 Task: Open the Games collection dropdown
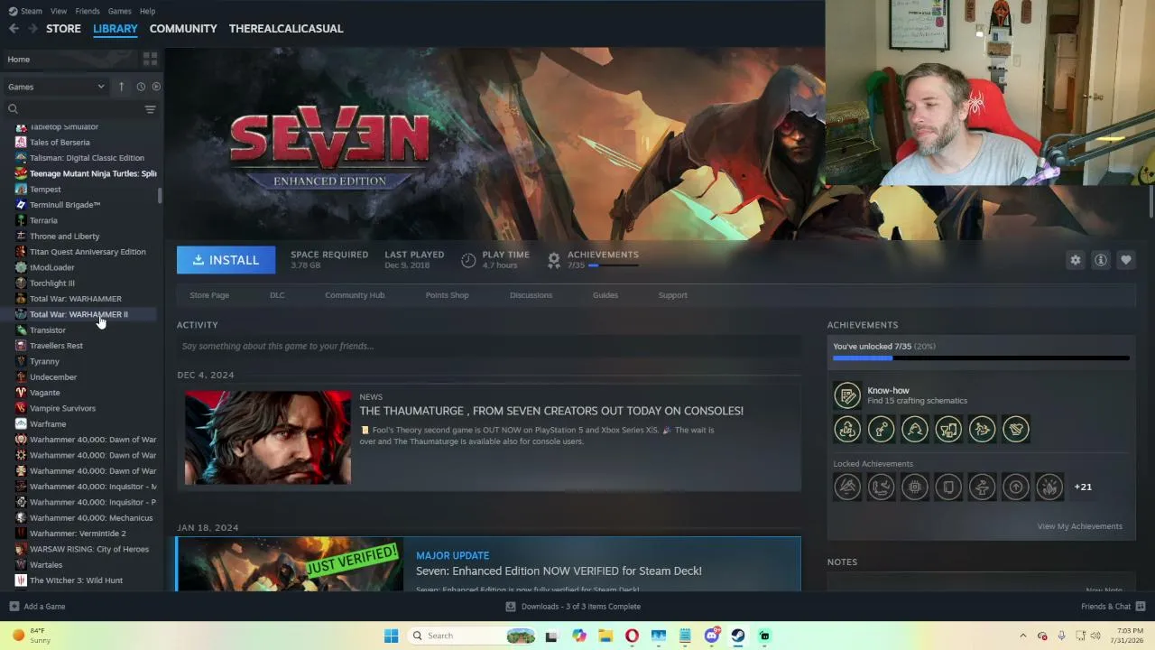pos(56,87)
